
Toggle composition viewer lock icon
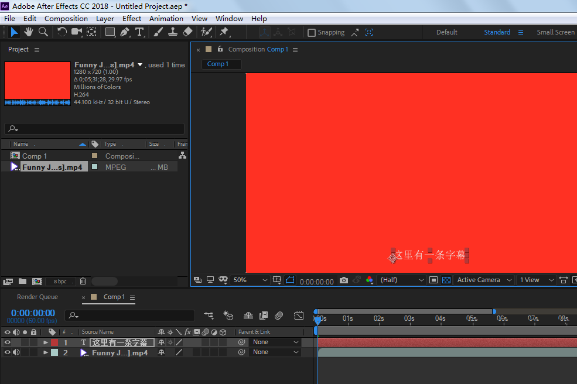(220, 49)
